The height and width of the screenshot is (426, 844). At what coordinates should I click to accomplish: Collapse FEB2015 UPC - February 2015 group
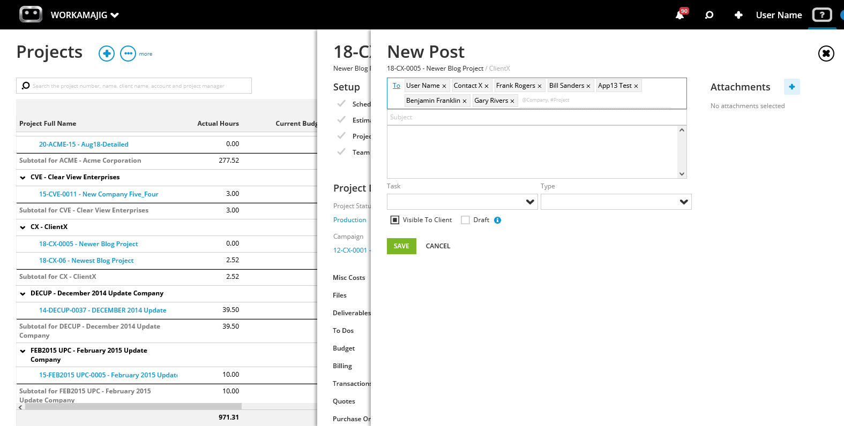[23, 351]
